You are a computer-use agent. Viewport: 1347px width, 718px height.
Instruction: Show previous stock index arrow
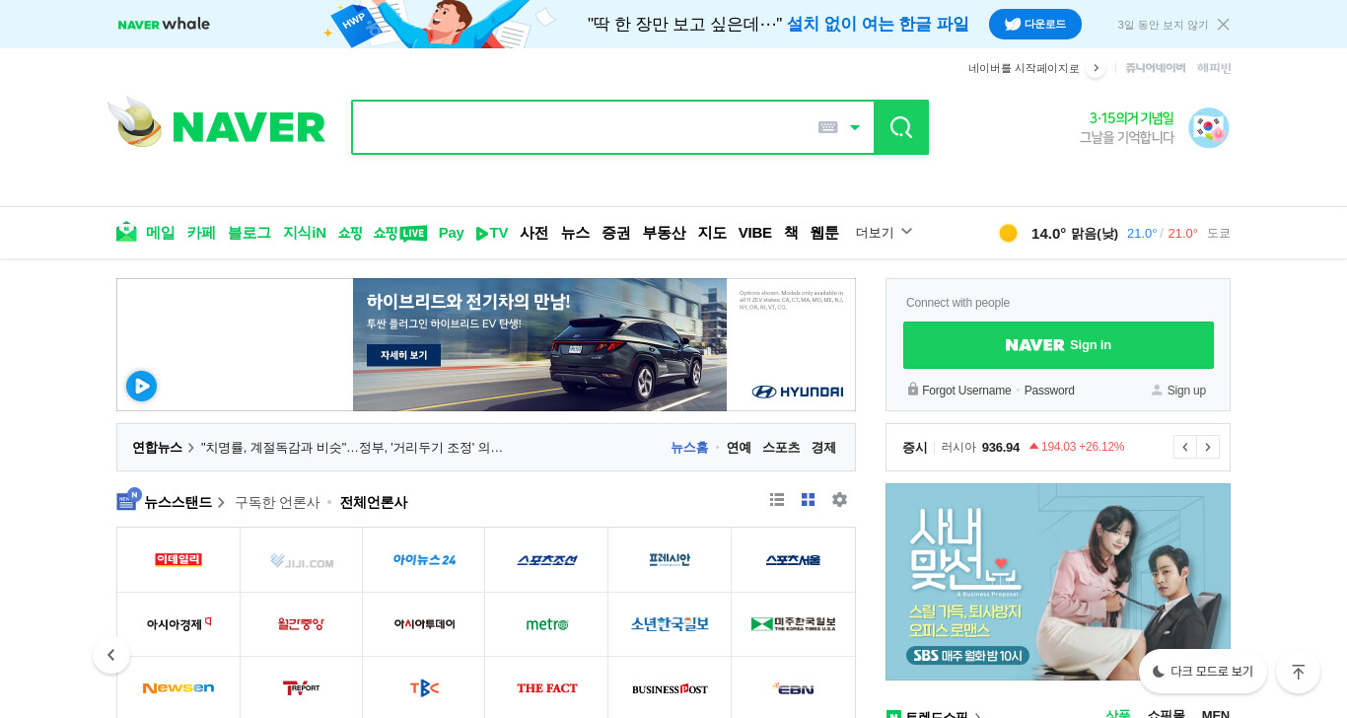(x=1185, y=447)
